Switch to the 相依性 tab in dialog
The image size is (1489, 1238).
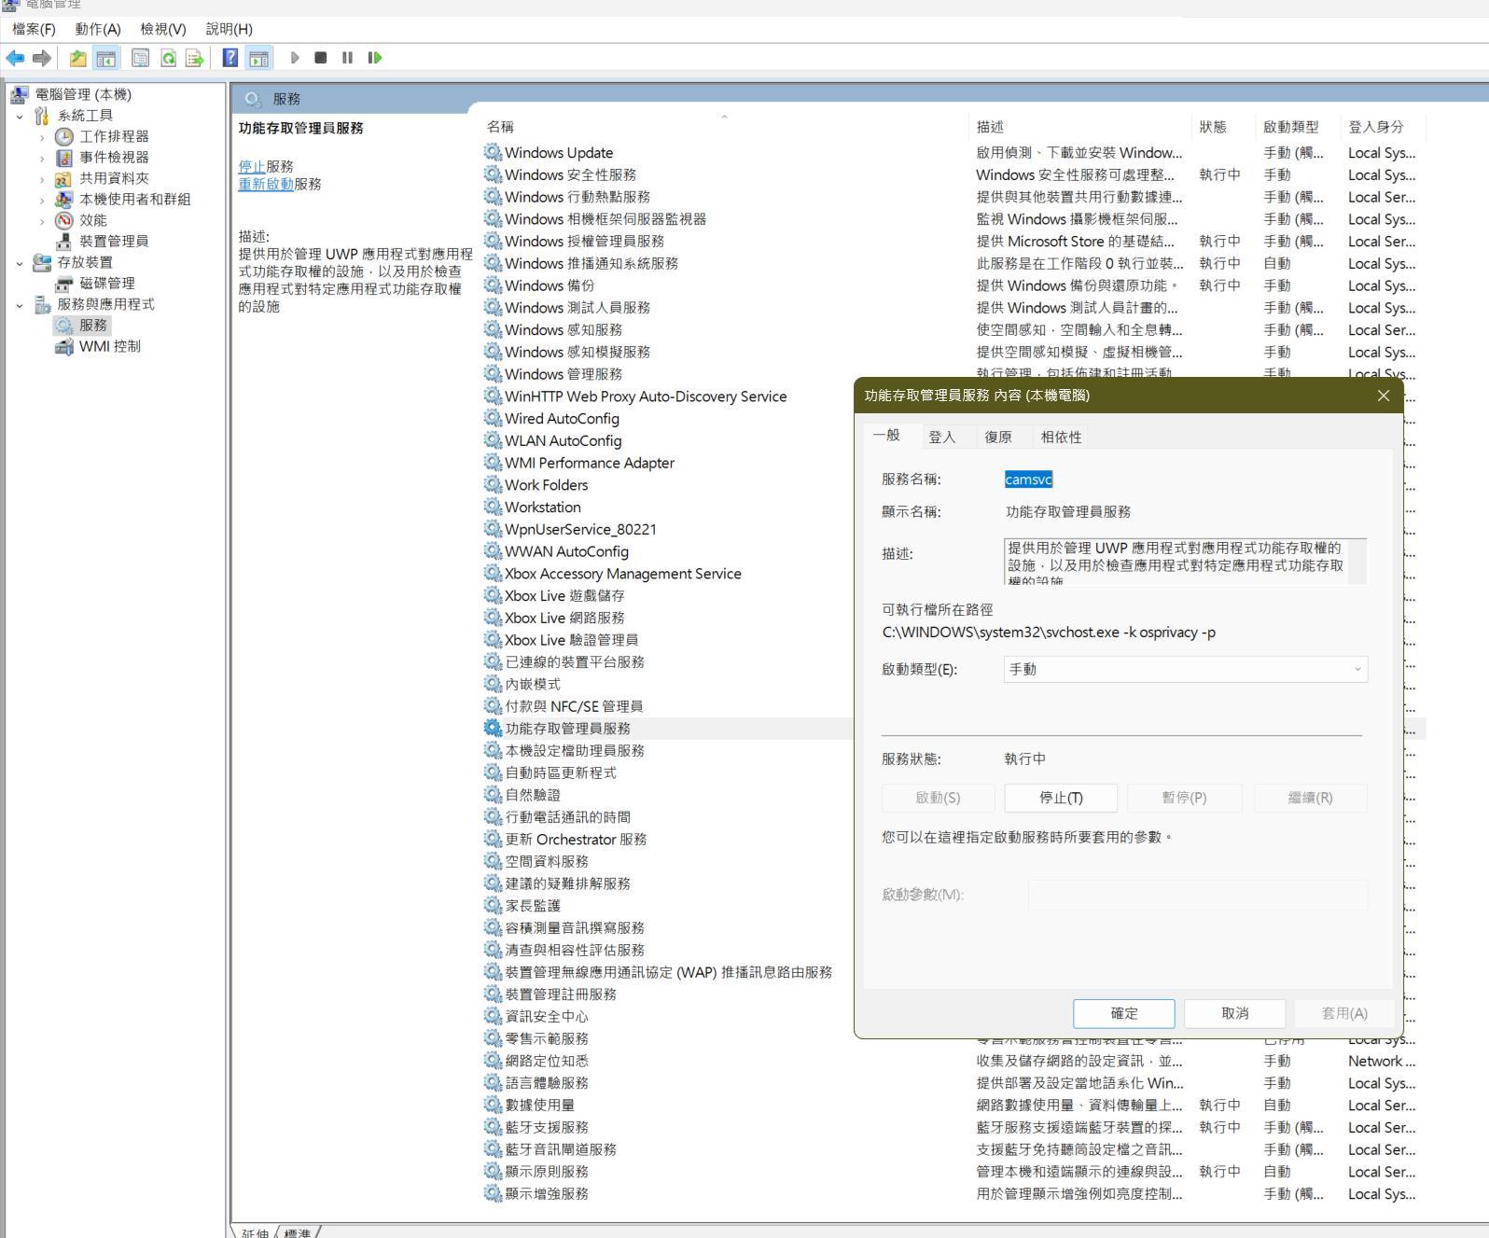pyautogui.click(x=1061, y=437)
